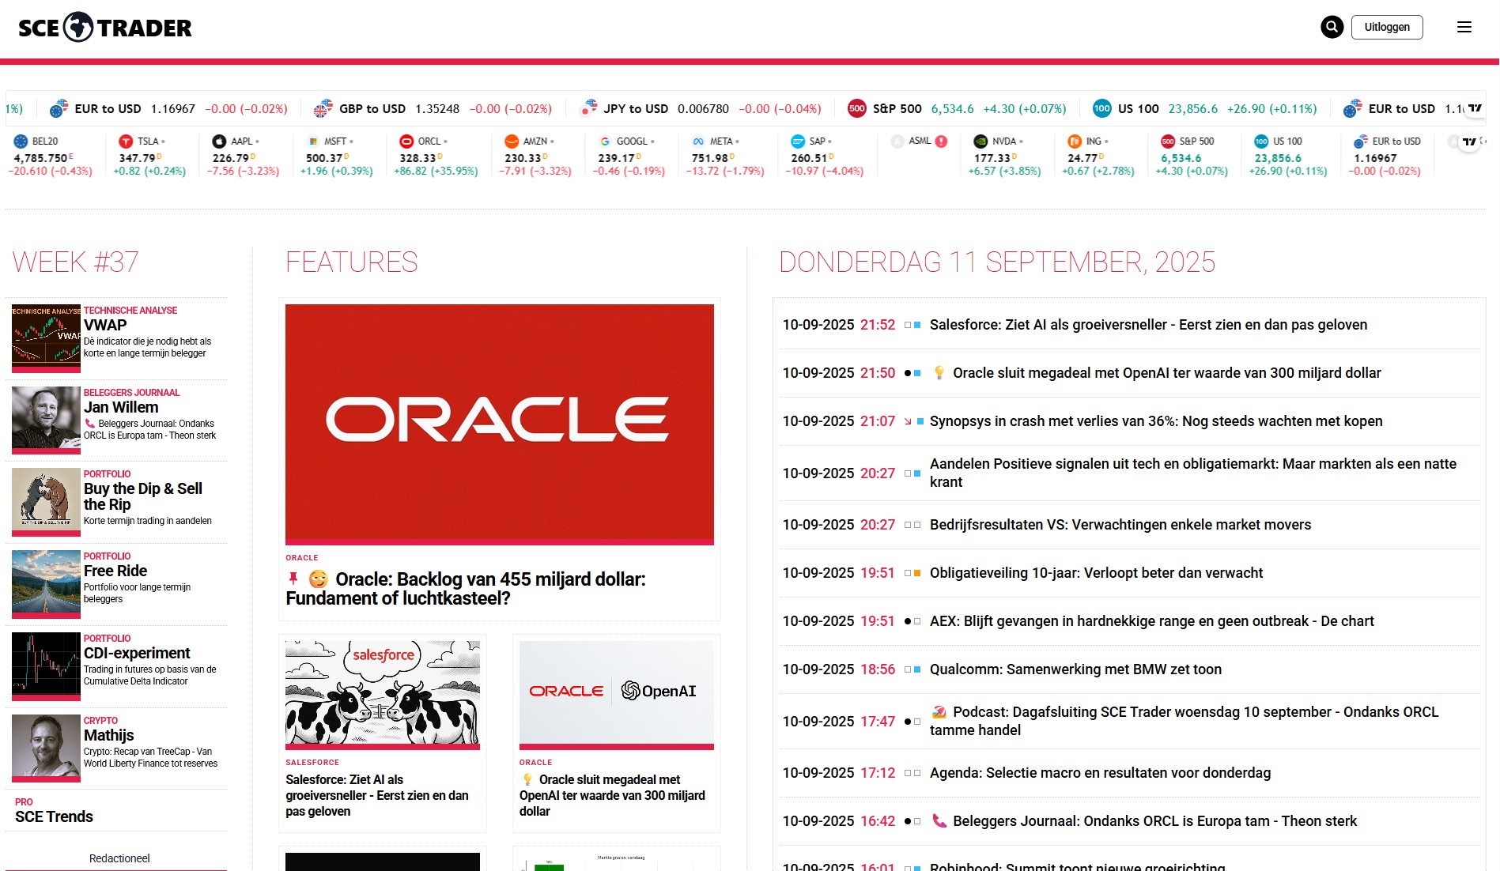Click the GBP to USD flag icon

click(x=323, y=109)
